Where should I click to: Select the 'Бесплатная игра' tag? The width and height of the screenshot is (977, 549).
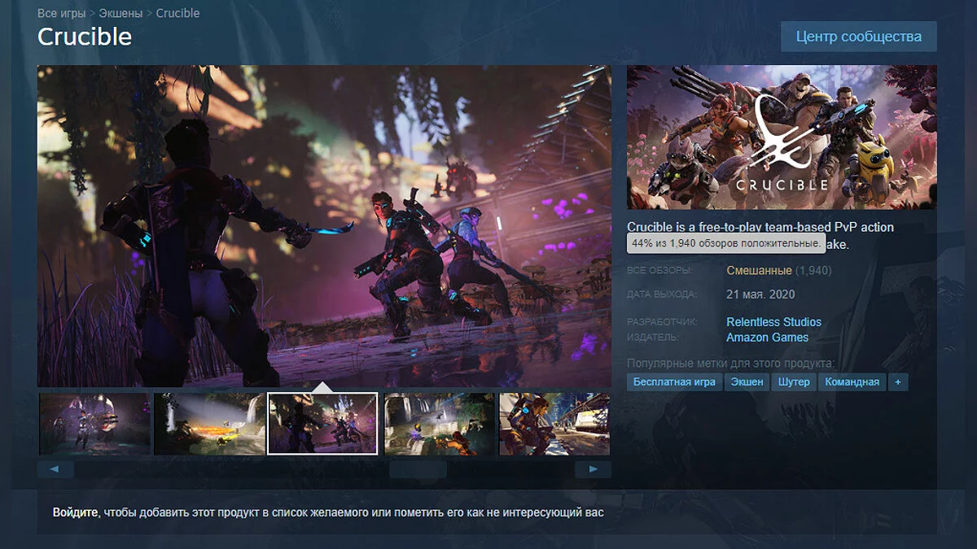tap(674, 381)
